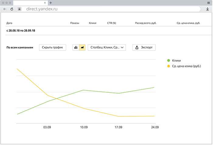This screenshot has height=145, width=213.
Task: Switch to the bar chart view
Action: [76, 48]
